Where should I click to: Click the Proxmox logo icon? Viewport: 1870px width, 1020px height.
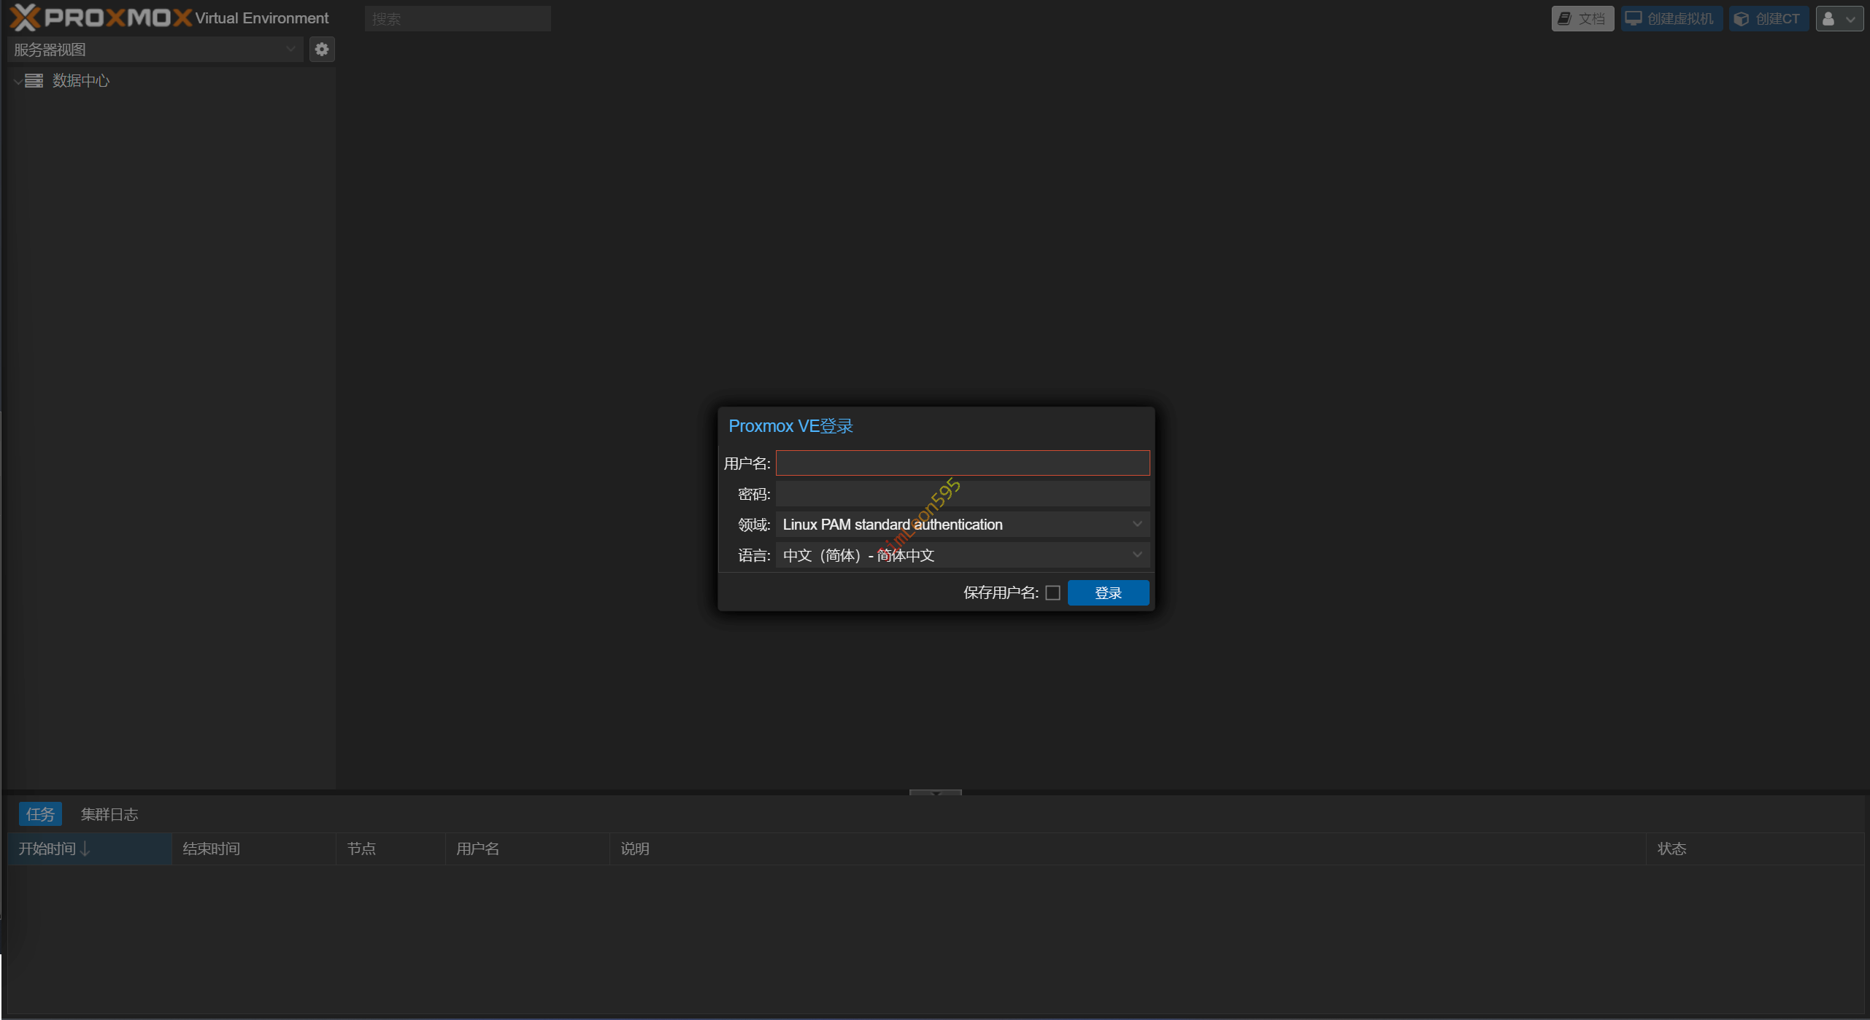click(x=25, y=18)
